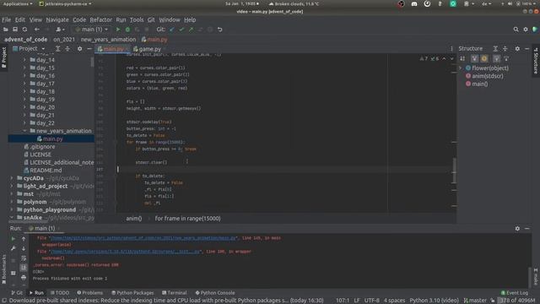Reload all from disk via the sync icon
Viewport: 540px width, 304px height.
click(x=24, y=30)
